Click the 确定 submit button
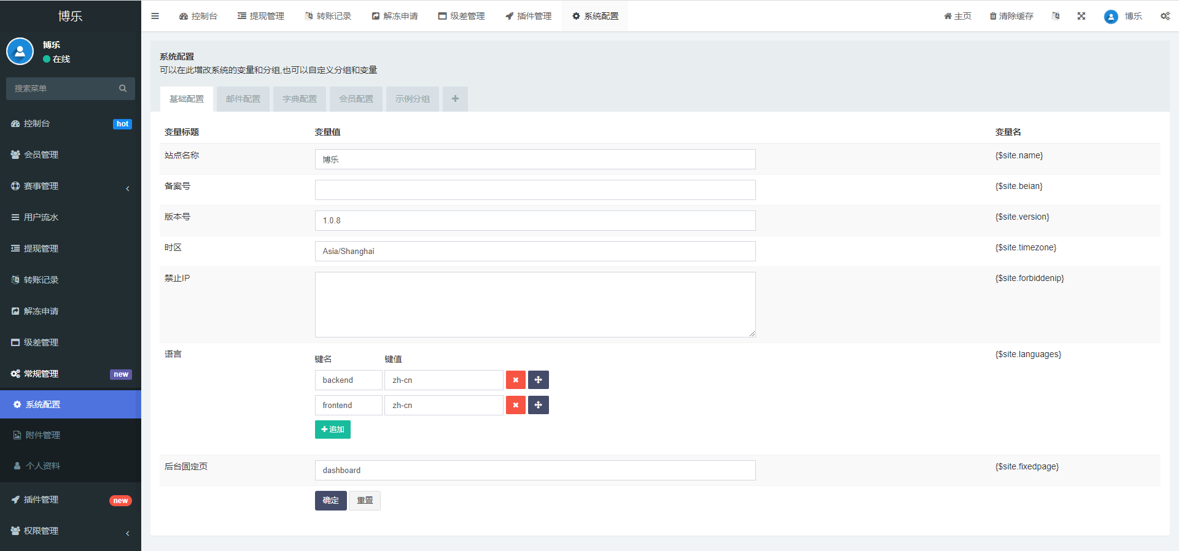 (330, 501)
